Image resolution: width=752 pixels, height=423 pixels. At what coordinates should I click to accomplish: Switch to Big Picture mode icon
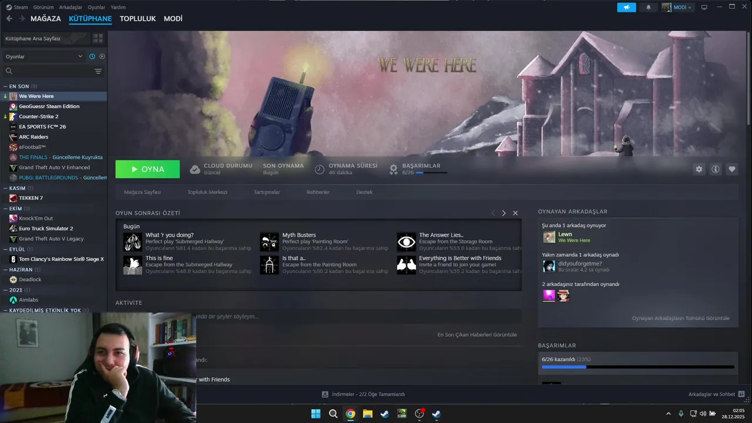coord(704,7)
